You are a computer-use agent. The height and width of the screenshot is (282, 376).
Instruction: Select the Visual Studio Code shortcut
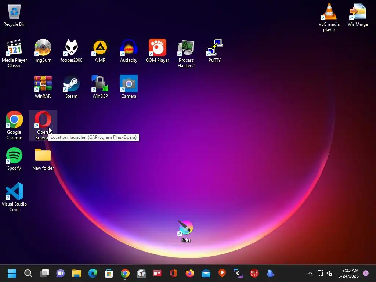[14, 197]
